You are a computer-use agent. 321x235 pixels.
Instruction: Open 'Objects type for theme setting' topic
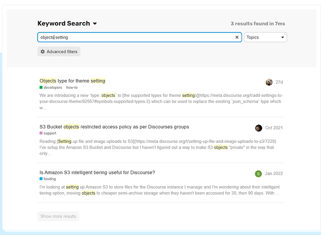pyautogui.click(x=72, y=81)
